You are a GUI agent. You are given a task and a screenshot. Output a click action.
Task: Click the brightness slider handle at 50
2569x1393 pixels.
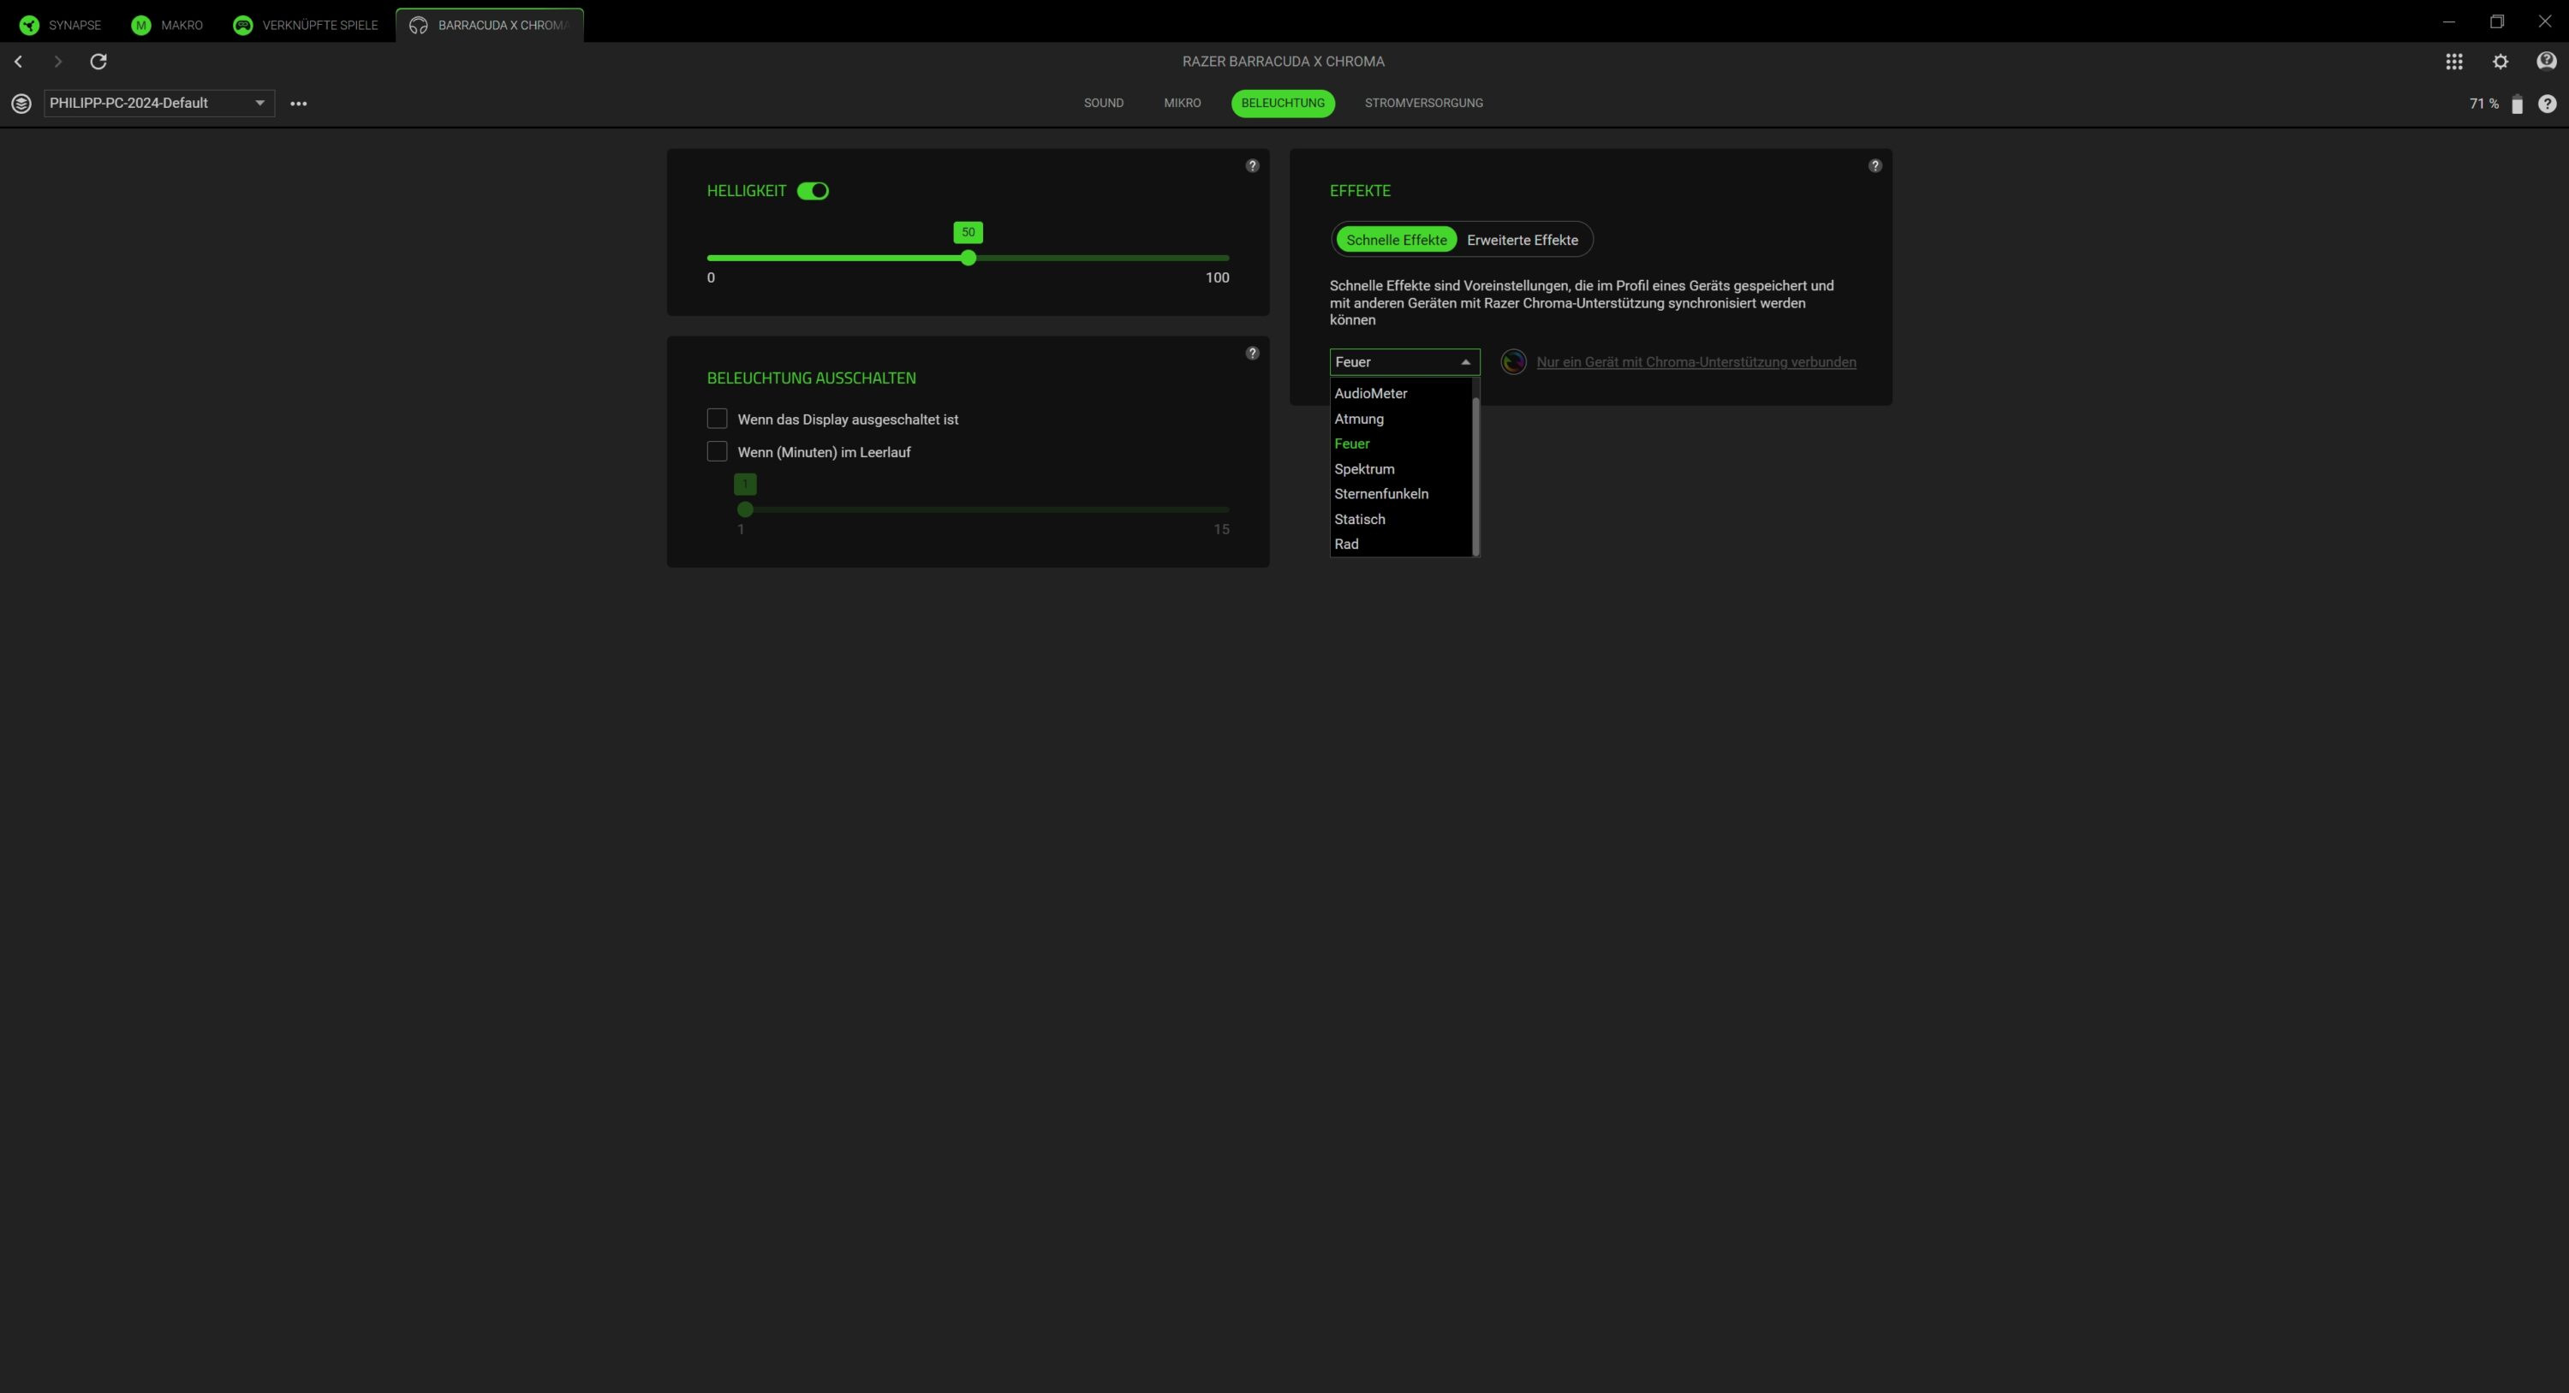[x=968, y=259]
